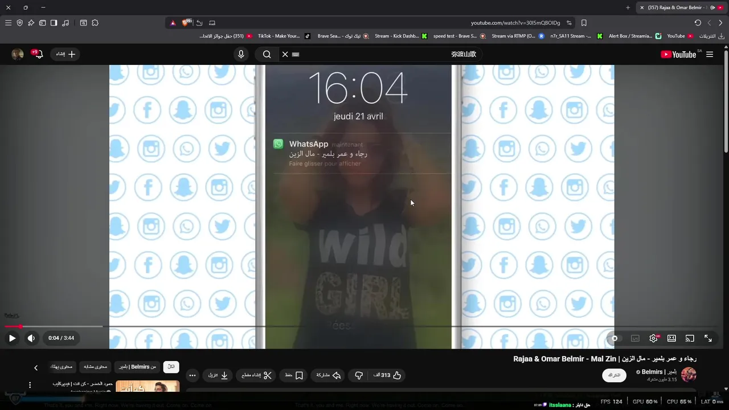The image size is (729, 410).
Task: Dislike the video
Action: (x=358, y=375)
